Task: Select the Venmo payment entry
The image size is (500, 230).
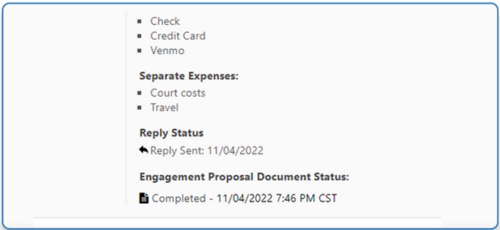Action: click(167, 51)
